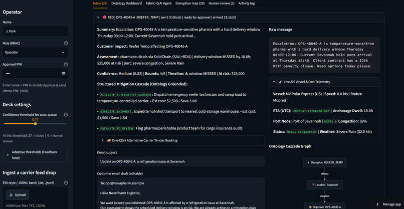The height and width of the screenshot is (209, 404).
Task: Open the Human review (2) tab
Action: 222,4
